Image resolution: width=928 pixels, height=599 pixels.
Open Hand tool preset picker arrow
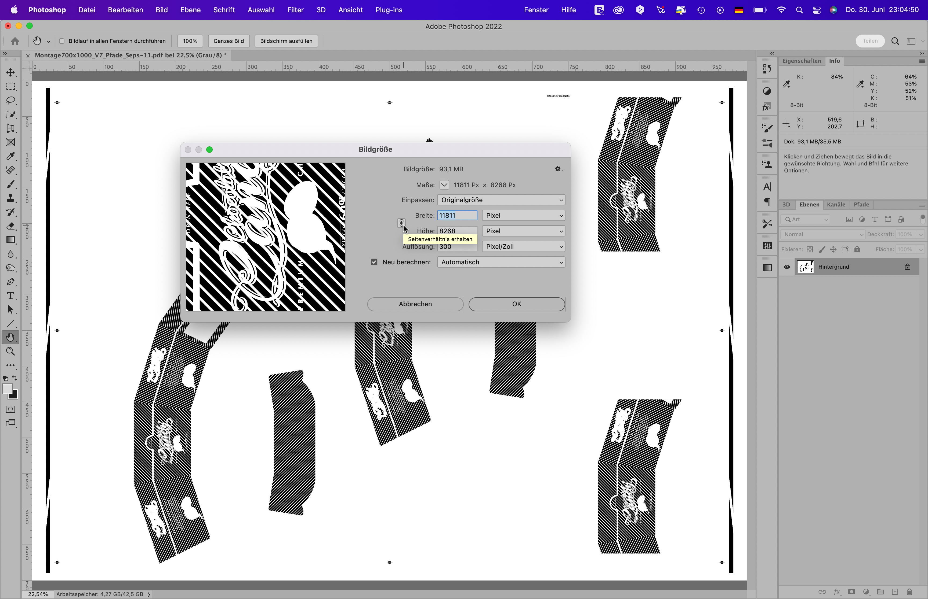(x=49, y=41)
